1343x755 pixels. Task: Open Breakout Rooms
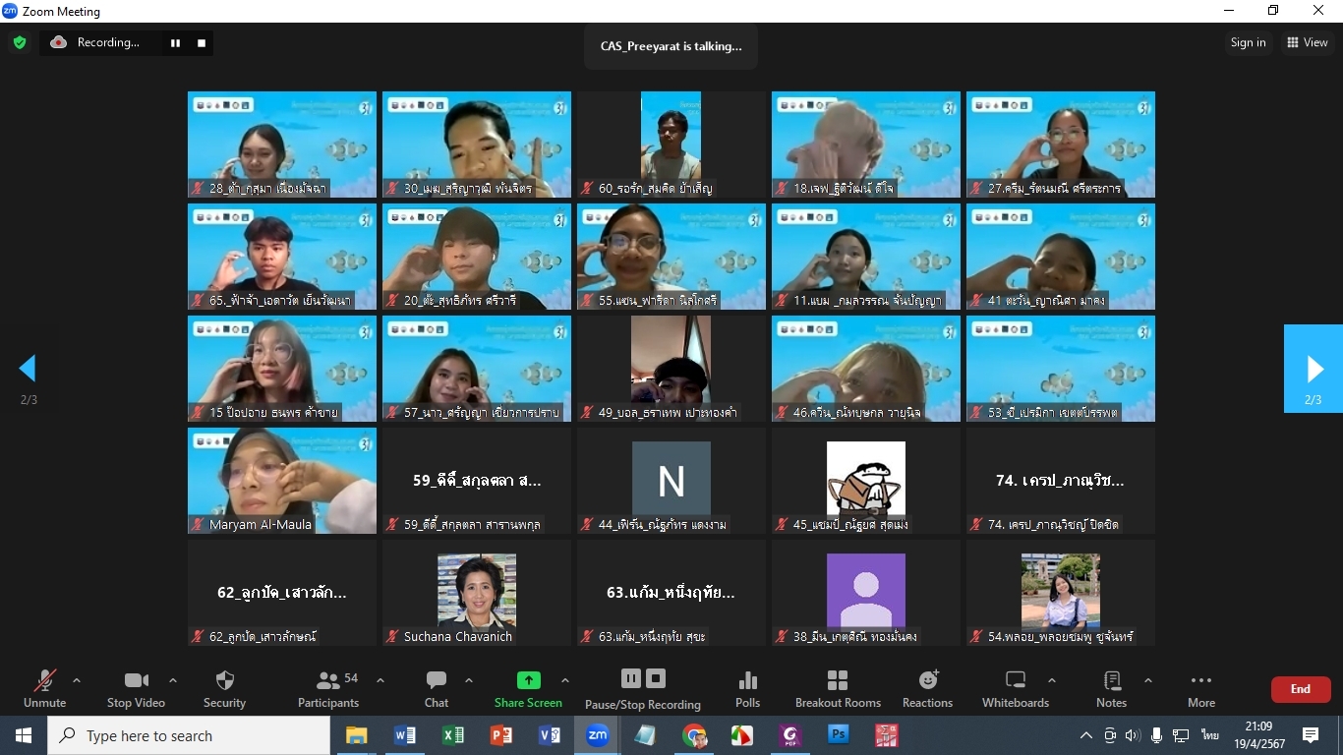click(x=838, y=689)
